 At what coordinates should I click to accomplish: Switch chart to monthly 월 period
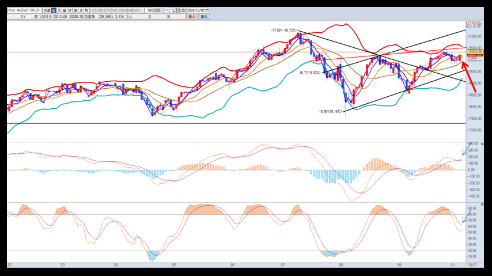(65, 10)
